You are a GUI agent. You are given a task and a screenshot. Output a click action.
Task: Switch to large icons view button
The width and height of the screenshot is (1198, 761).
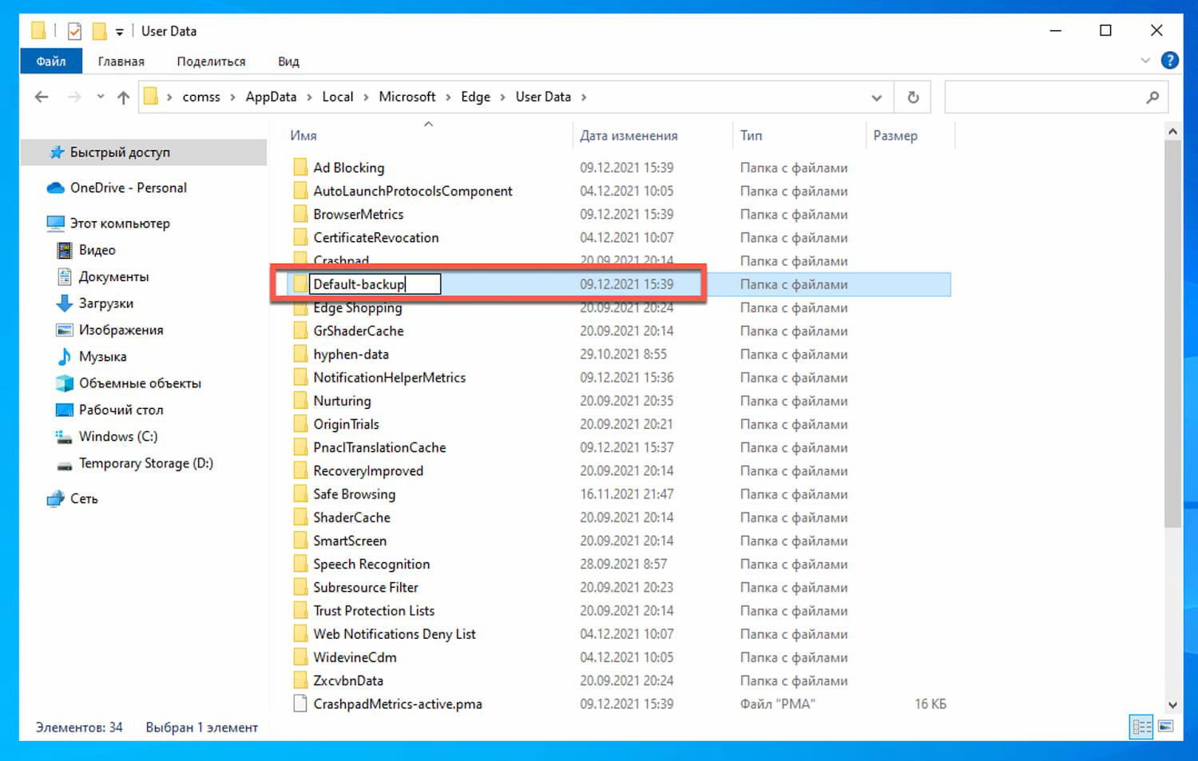(x=1166, y=727)
